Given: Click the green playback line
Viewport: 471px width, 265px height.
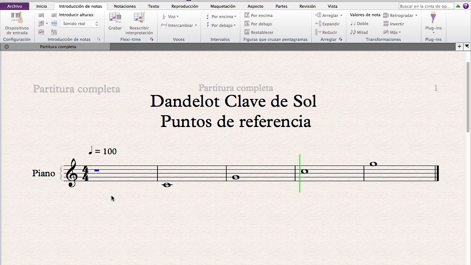Looking at the screenshot, I should (x=300, y=173).
